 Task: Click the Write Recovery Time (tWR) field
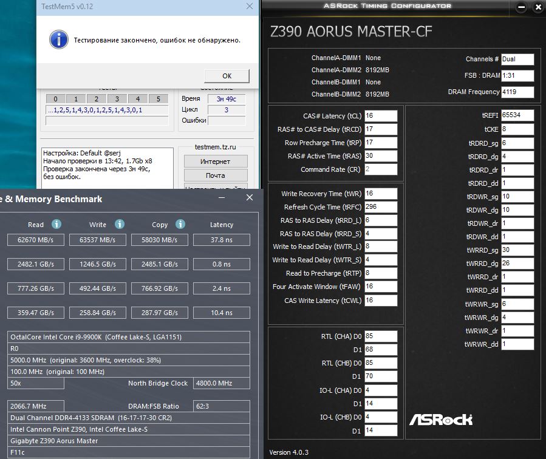pyautogui.click(x=381, y=194)
